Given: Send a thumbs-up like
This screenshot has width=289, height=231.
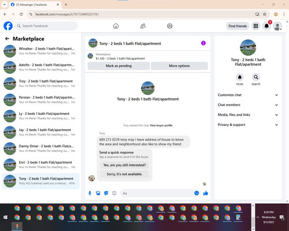Looking at the screenshot, I should coord(206,193).
